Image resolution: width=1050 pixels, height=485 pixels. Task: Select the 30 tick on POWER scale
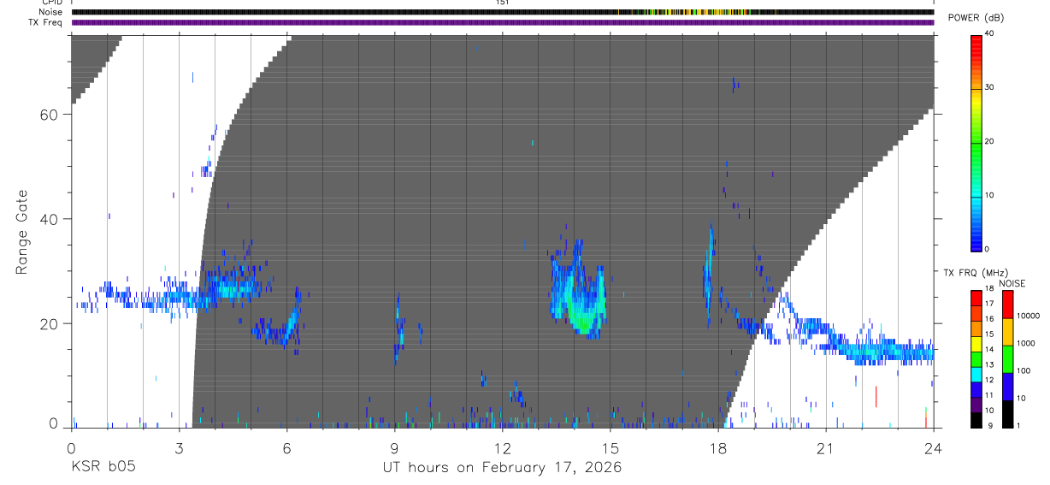989,88
